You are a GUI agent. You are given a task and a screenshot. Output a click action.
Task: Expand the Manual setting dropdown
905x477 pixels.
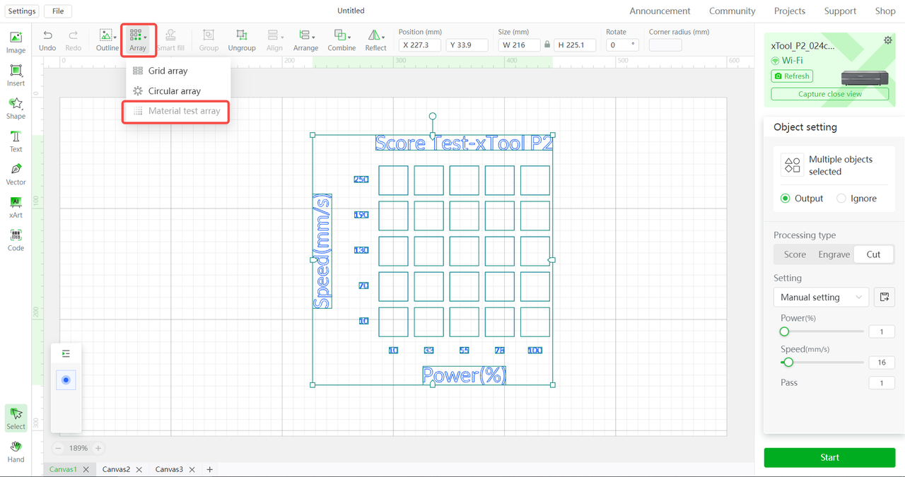point(821,297)
